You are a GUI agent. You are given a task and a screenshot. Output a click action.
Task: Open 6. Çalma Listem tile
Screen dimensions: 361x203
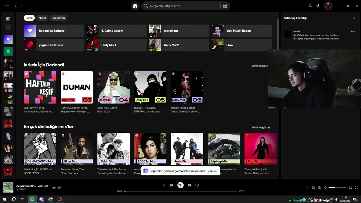(x=116, y=31)
